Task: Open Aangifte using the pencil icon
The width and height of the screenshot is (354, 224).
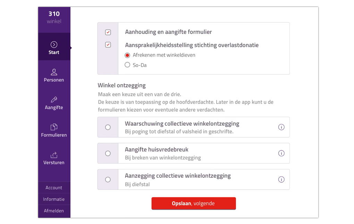Action: click(54, 99)
